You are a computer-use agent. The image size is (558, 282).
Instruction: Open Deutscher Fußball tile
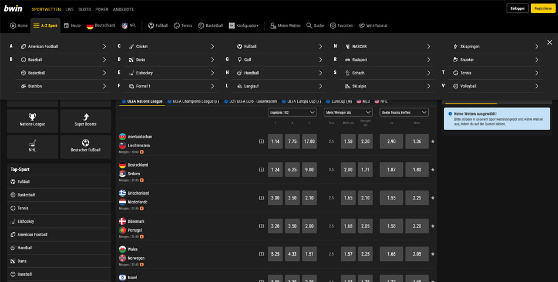(85, 147)
